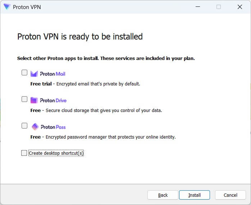Click the Proton Mail wordmark text

(53, 74)
